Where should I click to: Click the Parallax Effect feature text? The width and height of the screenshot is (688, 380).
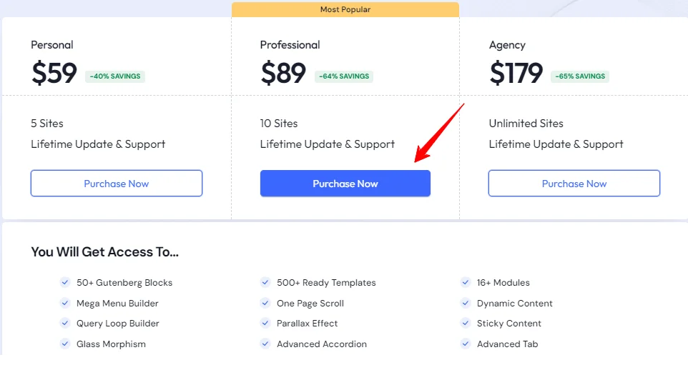tap(308, 324)
